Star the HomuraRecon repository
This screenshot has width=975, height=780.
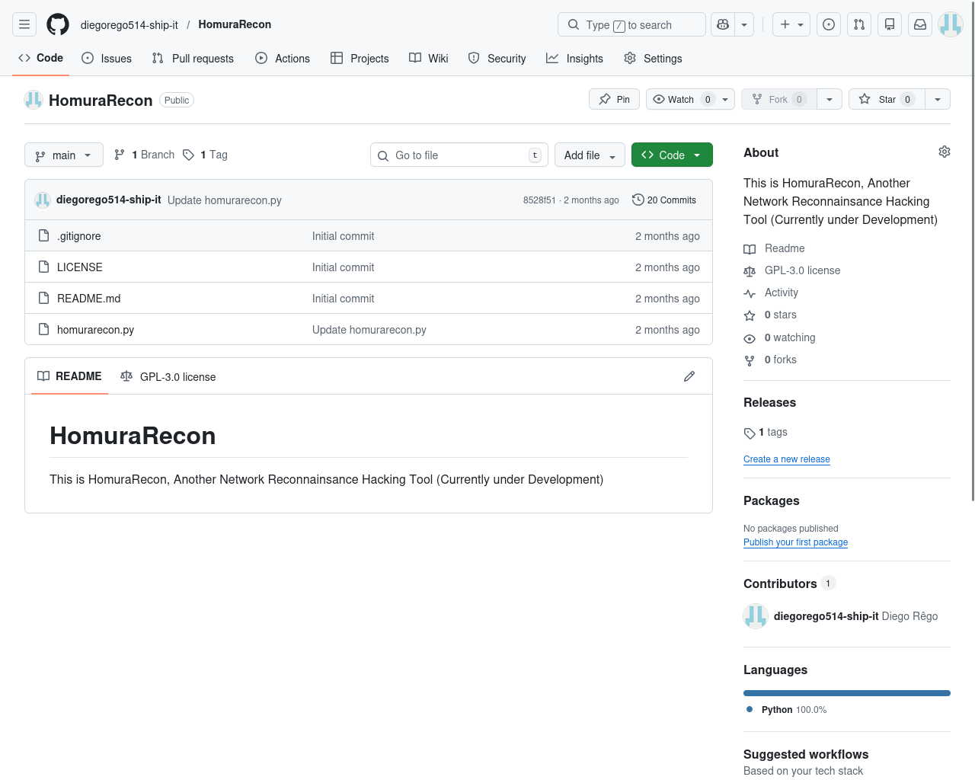point(886,100)
